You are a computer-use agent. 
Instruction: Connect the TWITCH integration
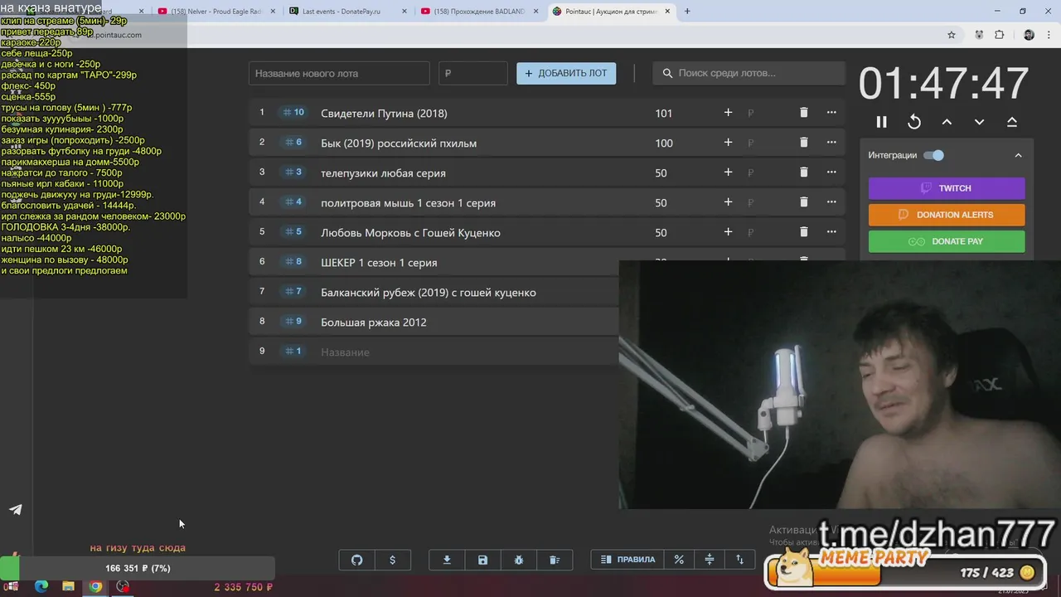(x=947, y=188)
